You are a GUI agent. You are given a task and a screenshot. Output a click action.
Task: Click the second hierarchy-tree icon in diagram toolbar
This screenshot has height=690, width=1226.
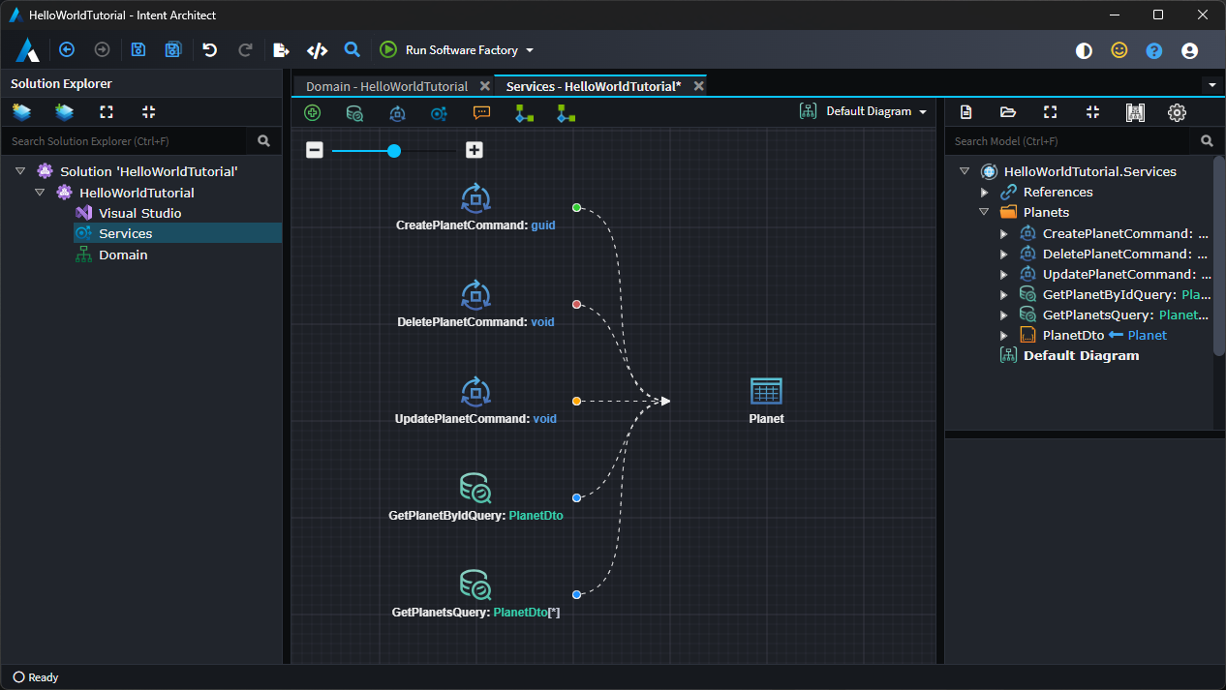pos(567,113)
